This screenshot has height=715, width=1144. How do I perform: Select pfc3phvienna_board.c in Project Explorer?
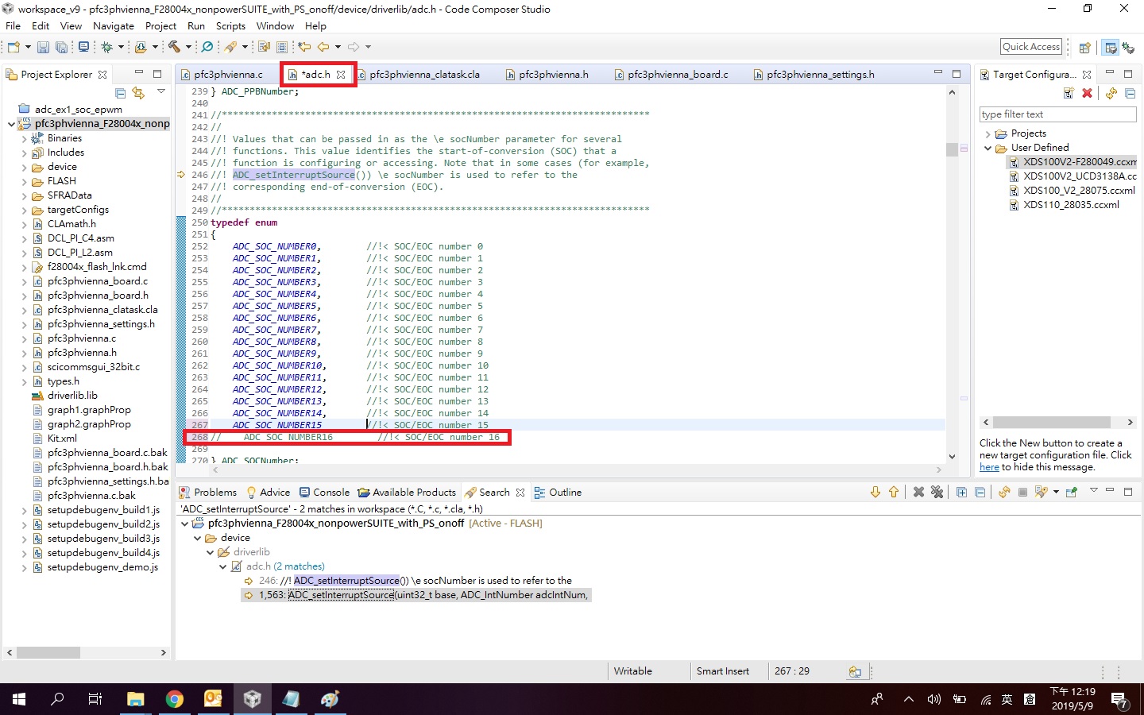90,281
